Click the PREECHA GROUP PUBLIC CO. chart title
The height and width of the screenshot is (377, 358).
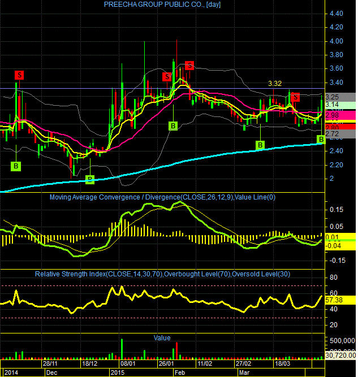[162, 5]
